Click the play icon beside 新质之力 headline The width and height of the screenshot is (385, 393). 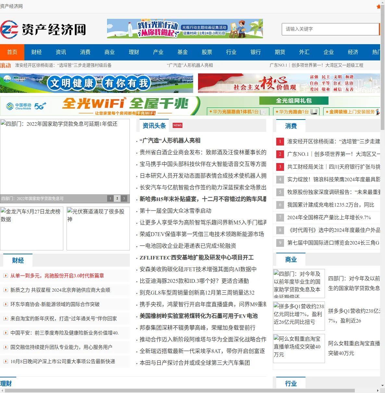click(6, 290)
